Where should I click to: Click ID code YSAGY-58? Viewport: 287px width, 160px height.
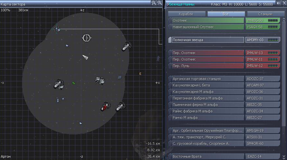(255, 27)
